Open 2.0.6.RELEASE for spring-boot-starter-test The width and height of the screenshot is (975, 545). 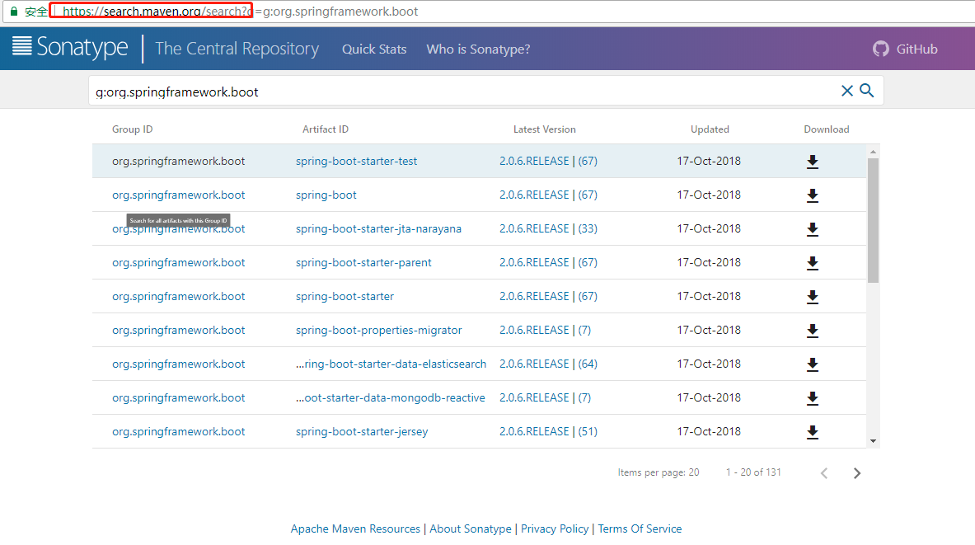534,161
